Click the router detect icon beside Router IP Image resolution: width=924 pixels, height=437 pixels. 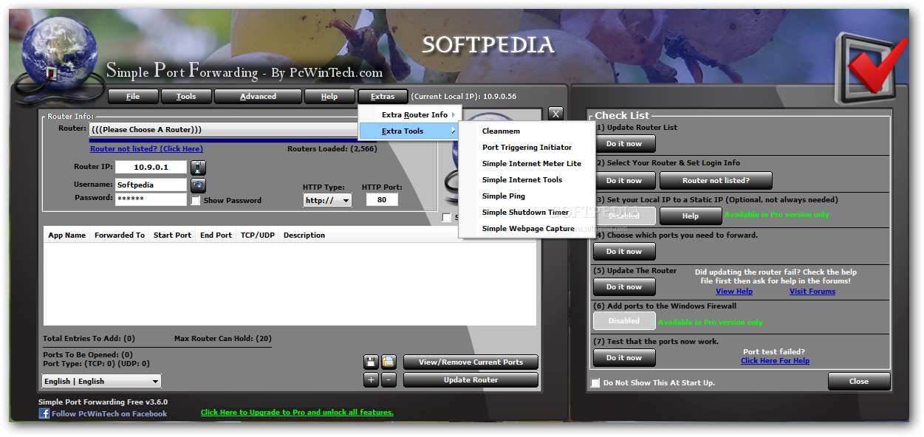tap(198, 168)
